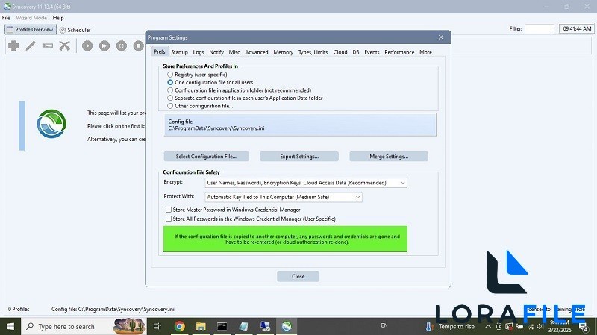597x335 pixels.
Task: Open Task View on the taskbar
Action: (157, 326)
